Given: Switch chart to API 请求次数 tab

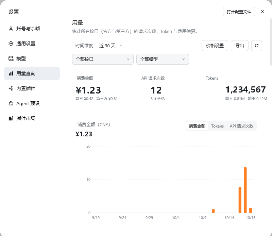Looking at the screenshot, I should coord(241,126).
